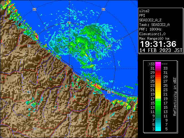Click the PRF: 1800Hz value

click(150, 29)
